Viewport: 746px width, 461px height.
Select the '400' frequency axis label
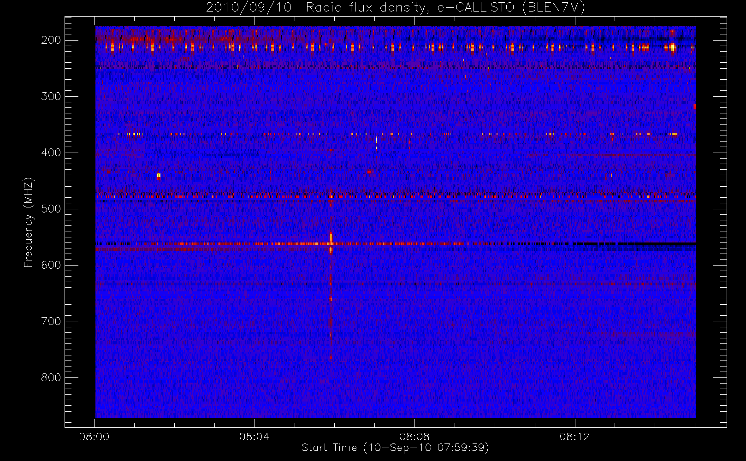pyautogui.click(x=51, y=153)
